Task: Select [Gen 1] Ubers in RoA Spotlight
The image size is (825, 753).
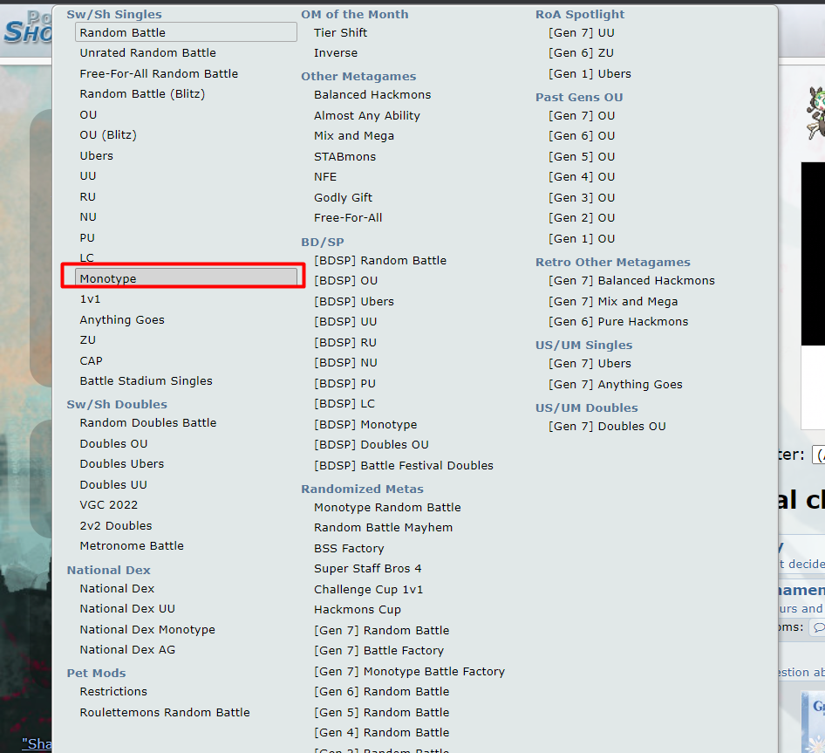Action: coord(590,73)
